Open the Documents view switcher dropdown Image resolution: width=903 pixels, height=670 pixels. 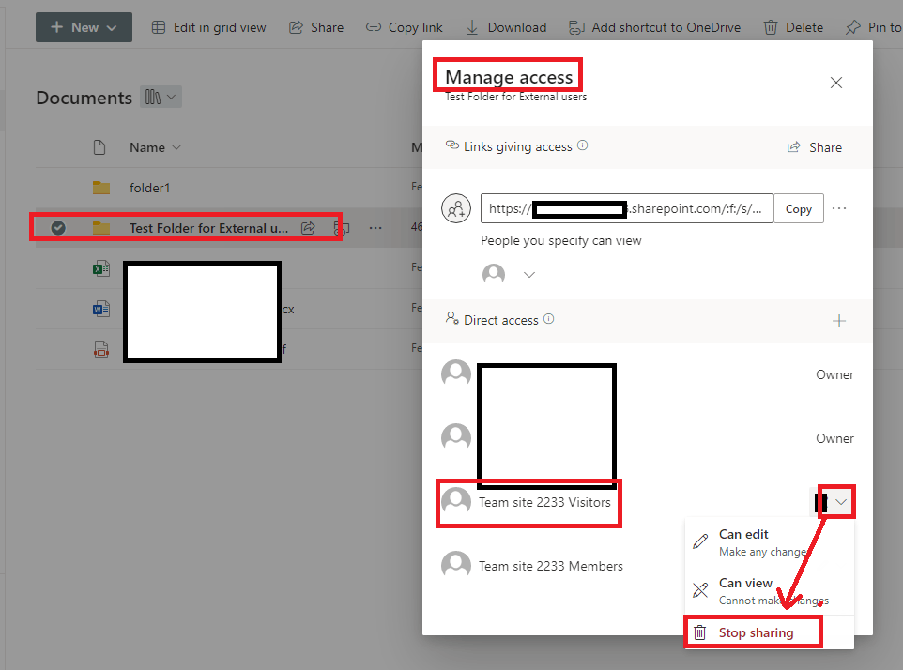click(x=161, y=97)
